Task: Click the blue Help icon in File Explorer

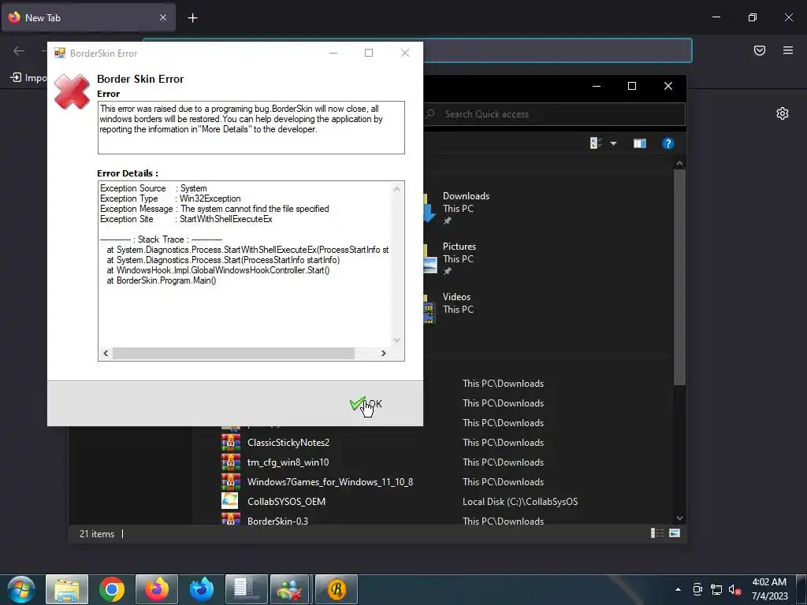Action: click(668, 143)
